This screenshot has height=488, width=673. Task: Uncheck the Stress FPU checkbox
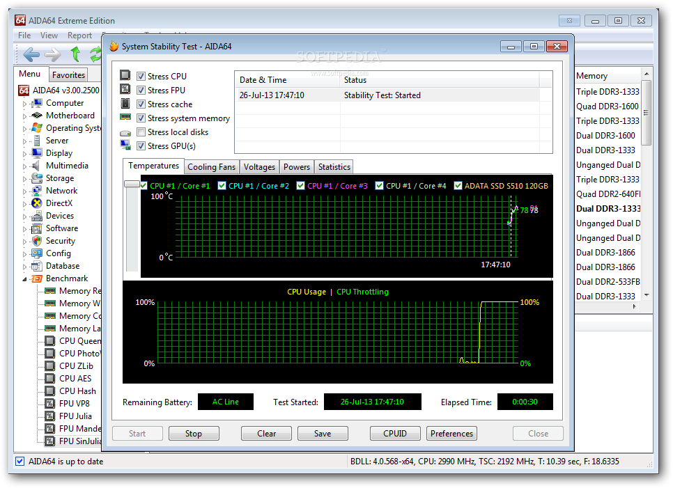click(141, 90)
